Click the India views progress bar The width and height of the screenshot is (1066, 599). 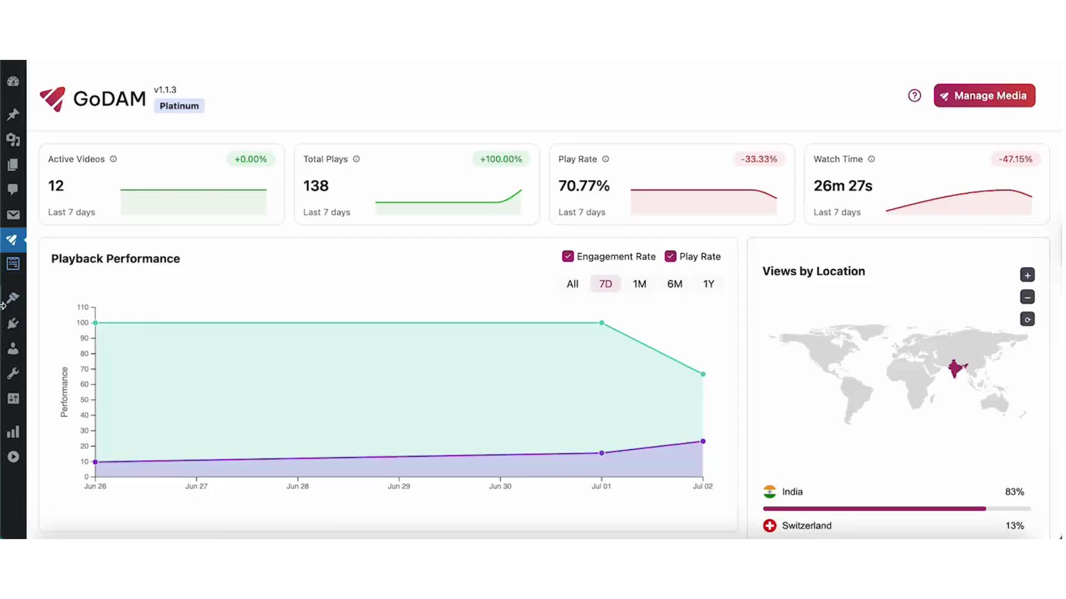(896, 509)
